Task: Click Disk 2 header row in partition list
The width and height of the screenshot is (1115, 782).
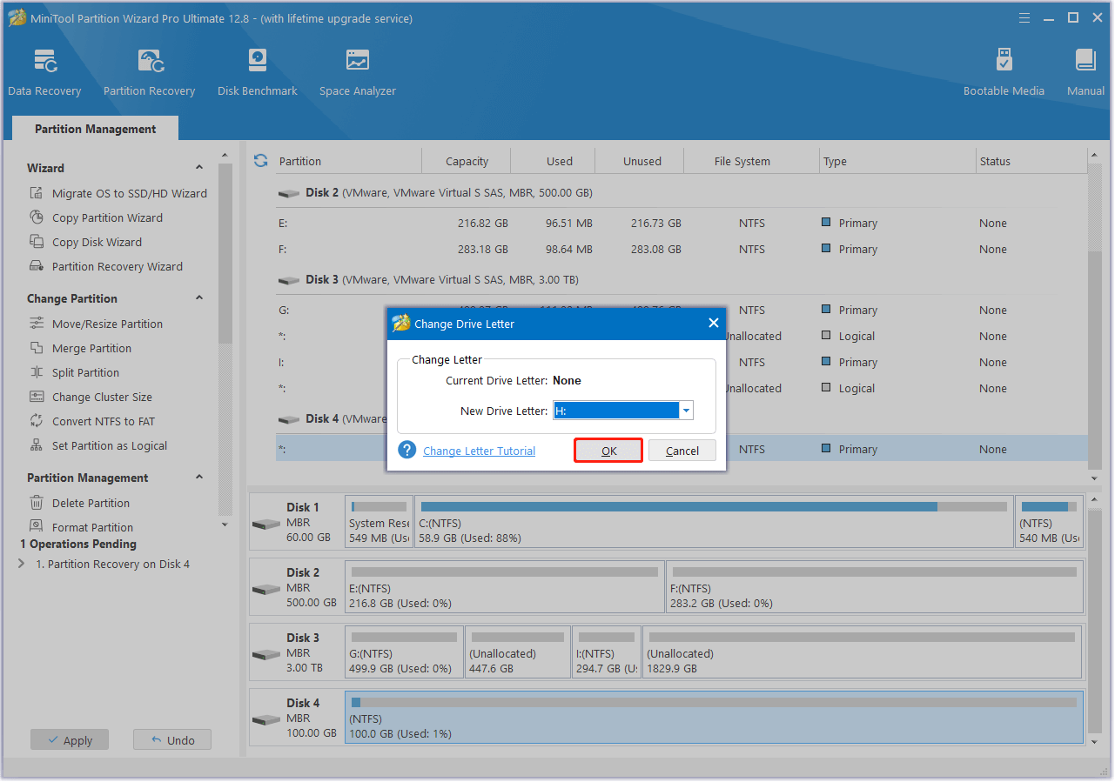Action: pos(682,193)
